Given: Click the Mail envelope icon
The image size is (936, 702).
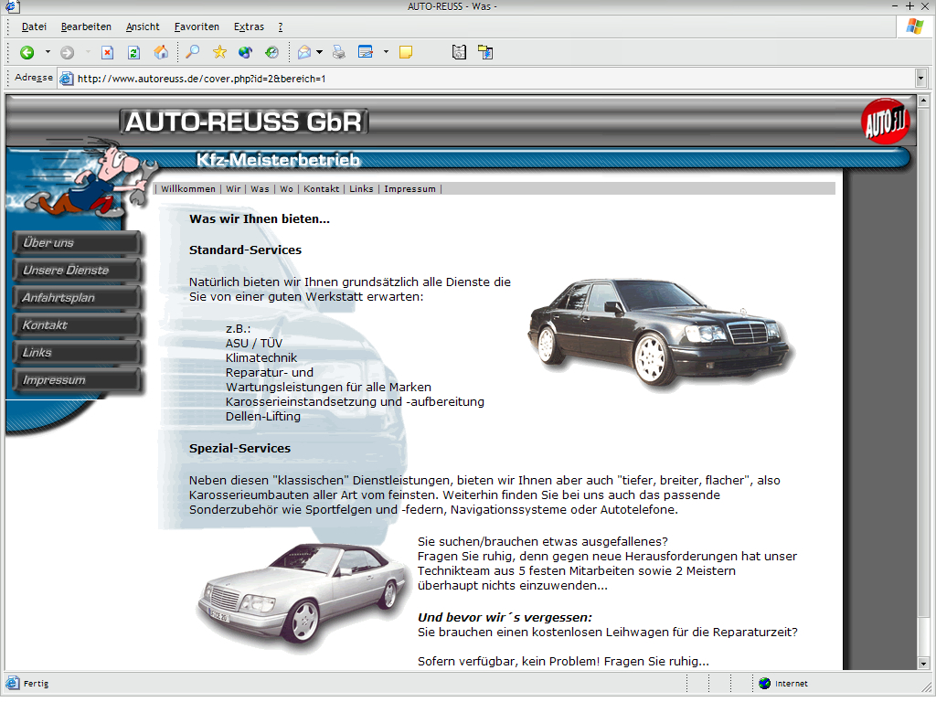Looking at the screenshot, I should [x=304, y=52].
